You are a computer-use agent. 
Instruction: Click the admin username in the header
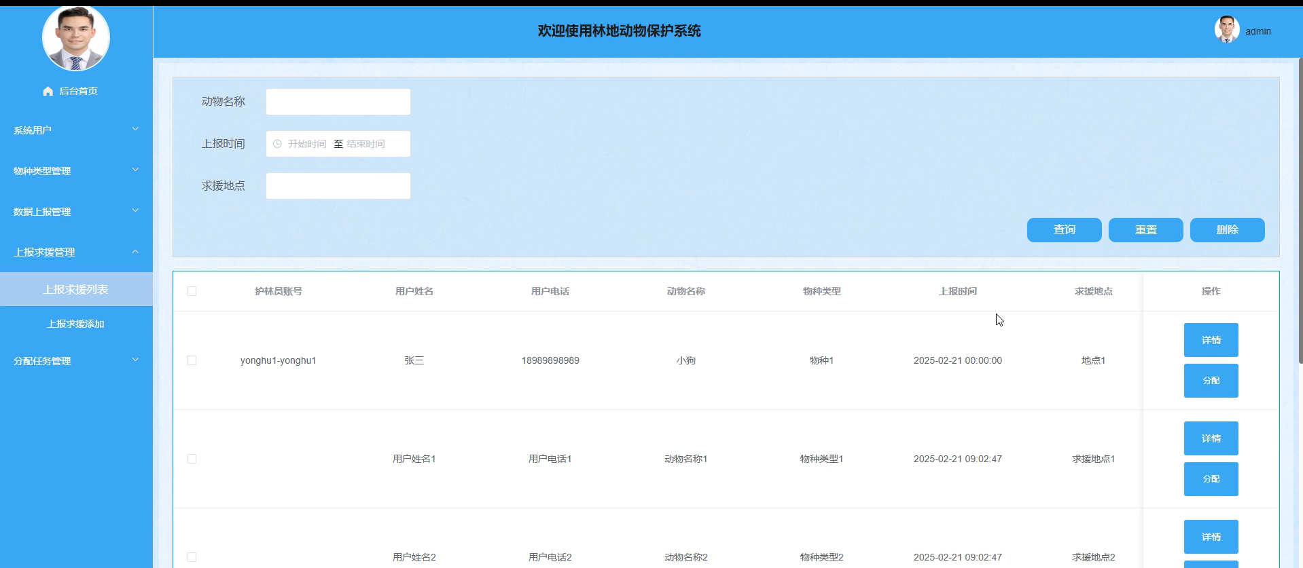1258,31
